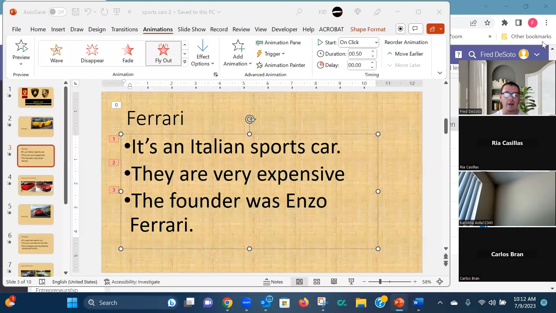Open Word from the Windows taskbar
Viewport: 556px width, 313px height.
tap(418, 303)
